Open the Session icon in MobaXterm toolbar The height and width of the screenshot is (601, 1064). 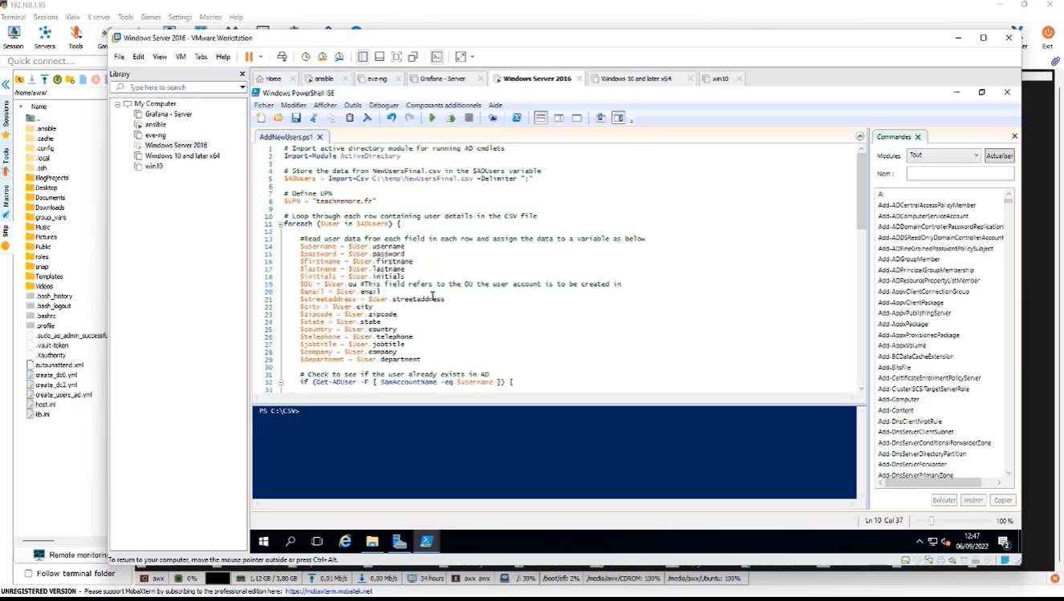[13, 34]
